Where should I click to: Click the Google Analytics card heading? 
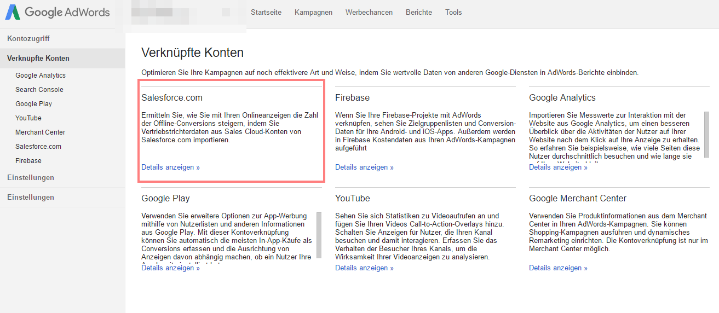(x=562, y=98)
